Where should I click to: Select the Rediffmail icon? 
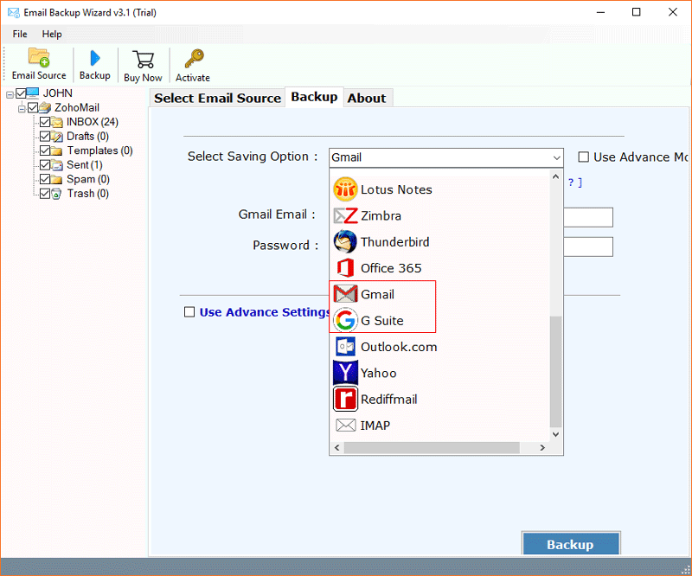tap(345, 399)
